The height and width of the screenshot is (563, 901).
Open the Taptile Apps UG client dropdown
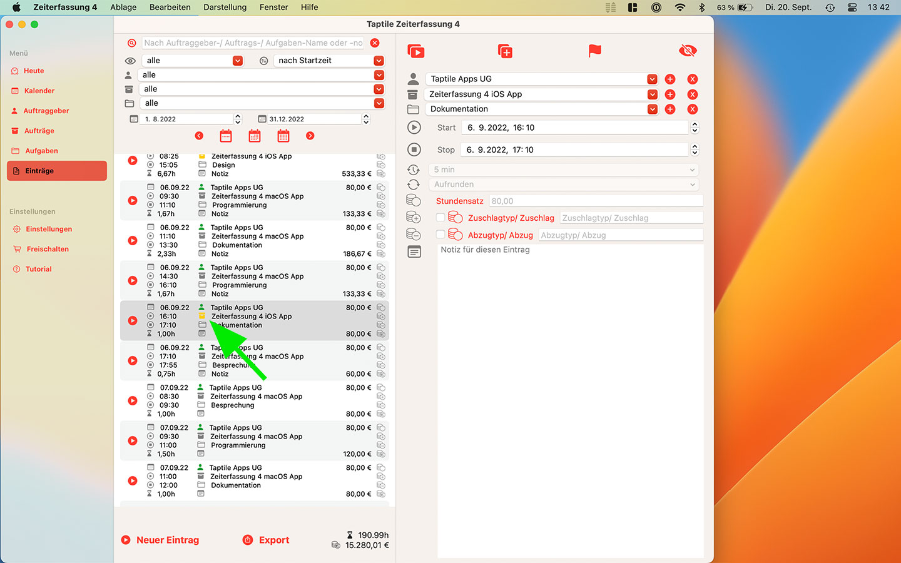[x=542, y=79]
